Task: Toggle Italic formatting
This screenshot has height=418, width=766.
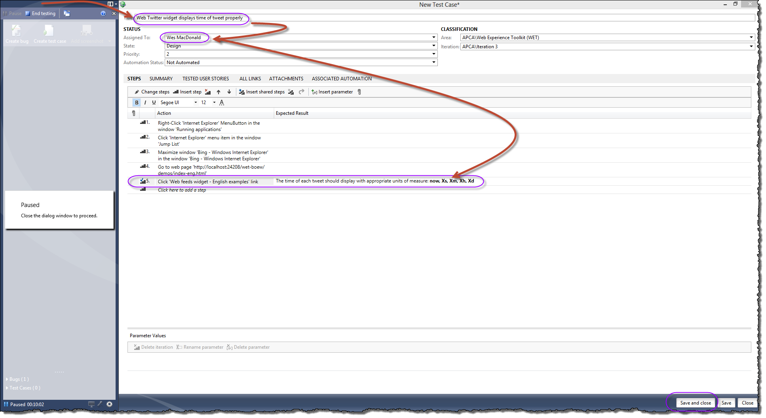Action: [145, 103]
